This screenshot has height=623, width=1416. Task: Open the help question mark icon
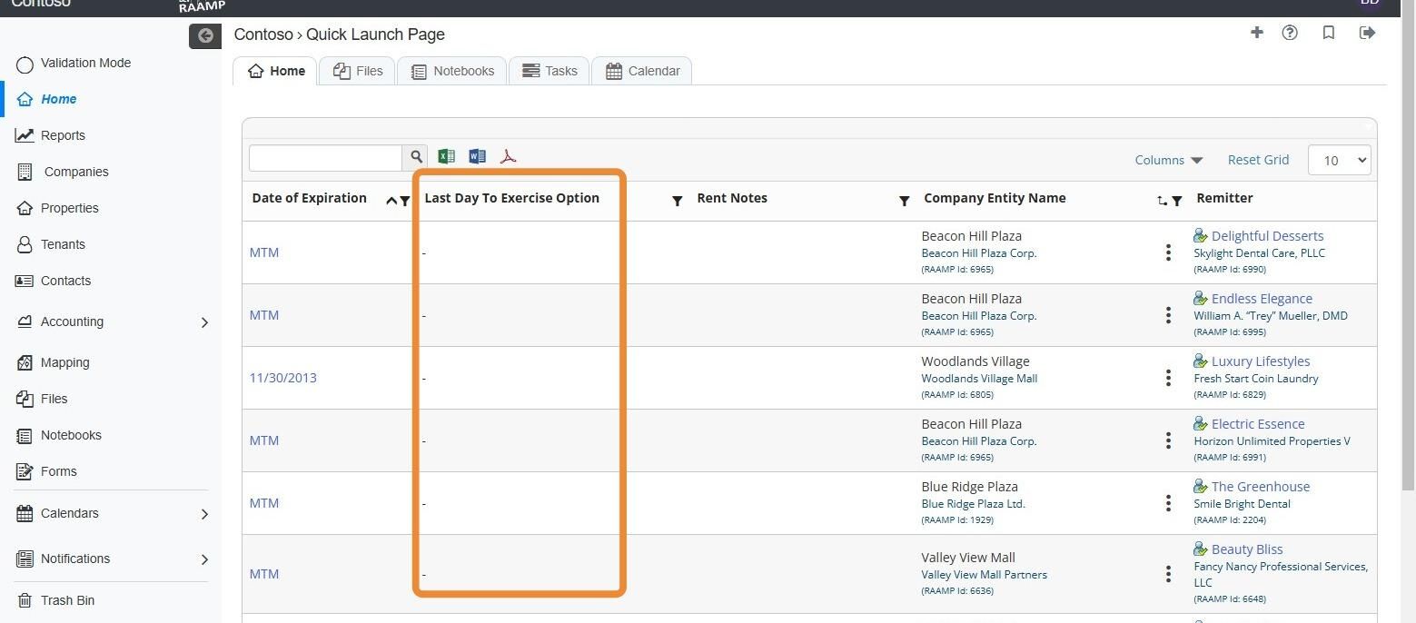(1290, 33)
